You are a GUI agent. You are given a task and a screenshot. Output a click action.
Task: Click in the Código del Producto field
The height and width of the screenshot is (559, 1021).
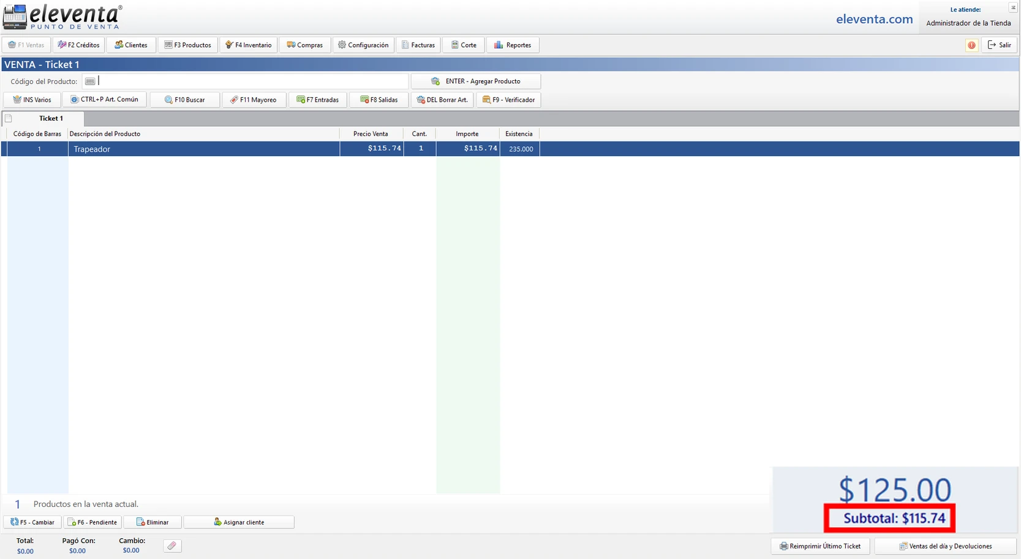click(x=251, y=81)
